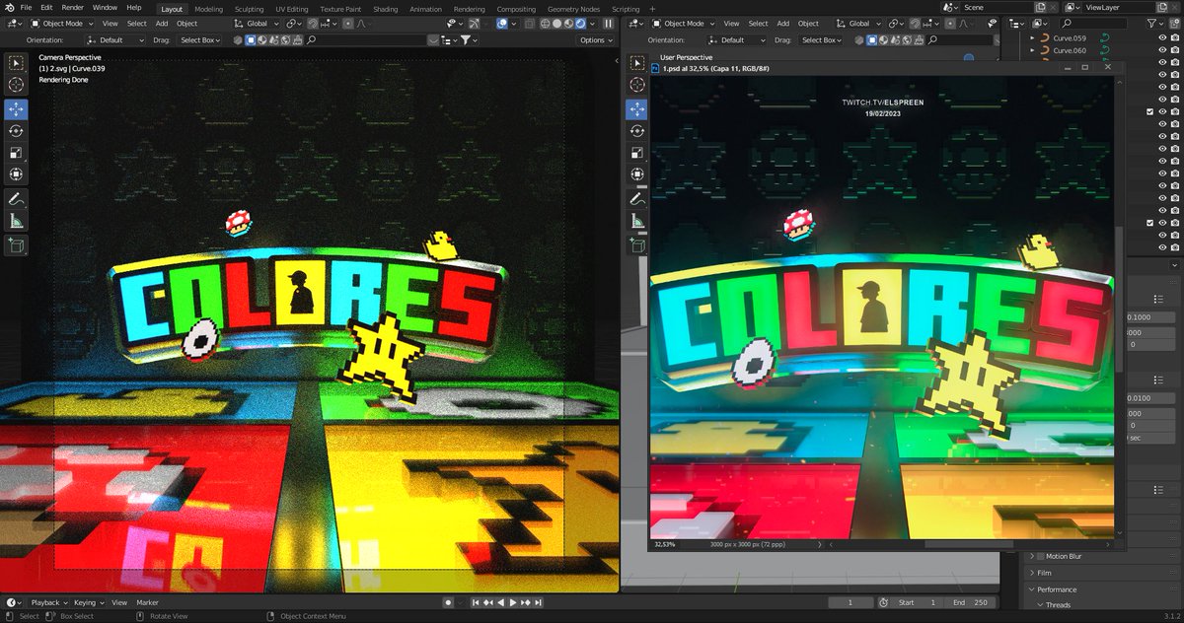Open the outliner filter dropdown
The image size is (1184, 623).
[x=1156, y=23]
